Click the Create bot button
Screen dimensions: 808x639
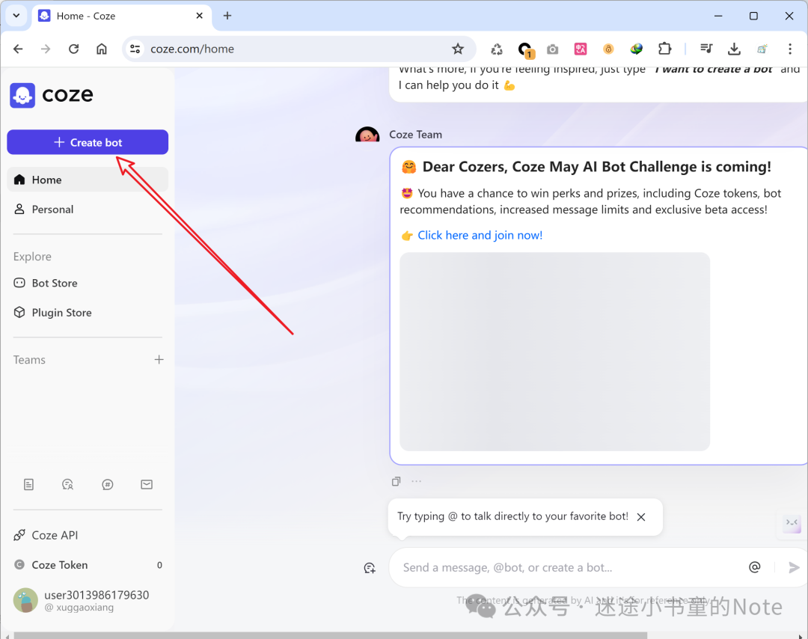point(88,142)
